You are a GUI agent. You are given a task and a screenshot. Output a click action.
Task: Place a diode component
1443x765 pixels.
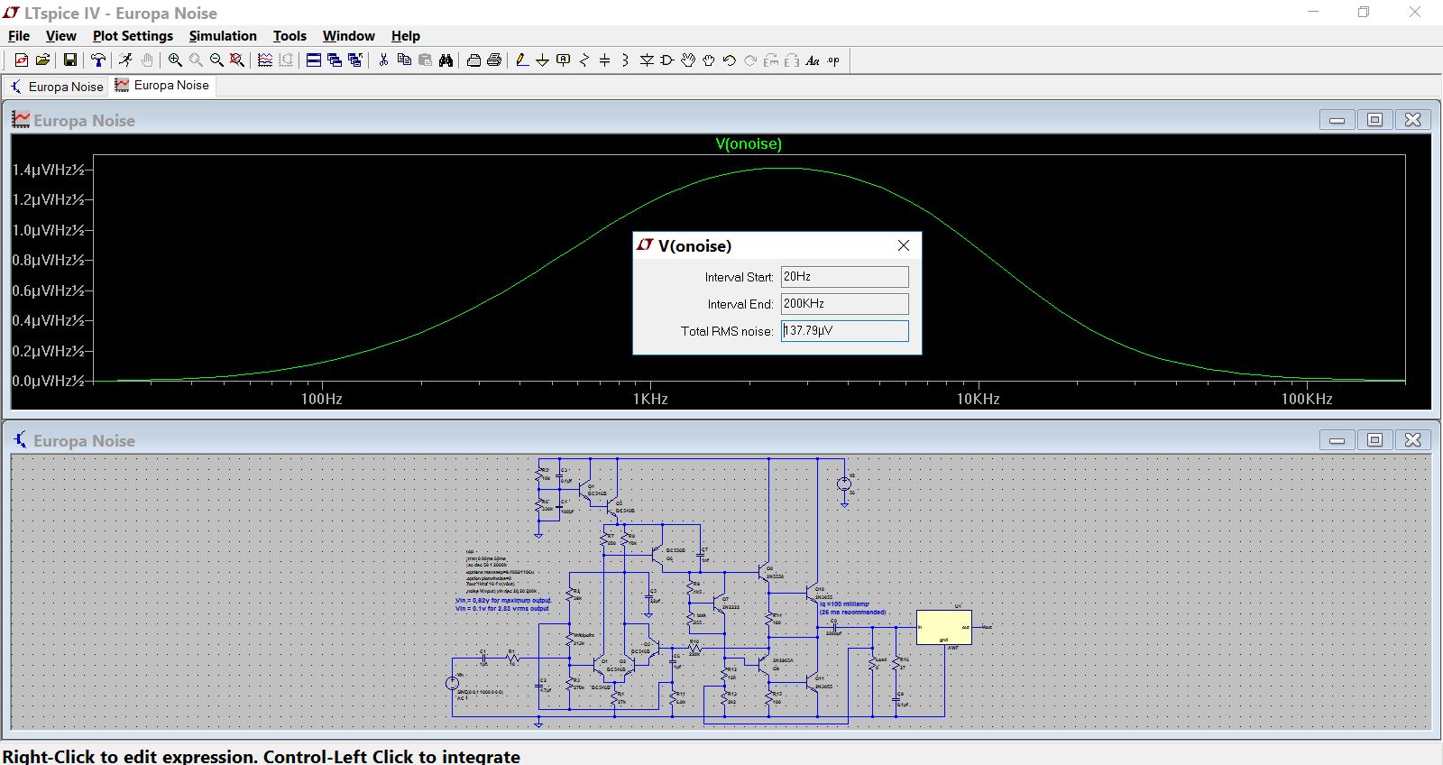(x=647, y=60)
